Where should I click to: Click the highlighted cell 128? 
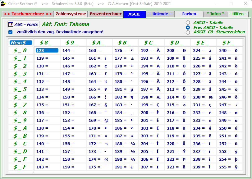pyautogui.click(x=47, y=51)
